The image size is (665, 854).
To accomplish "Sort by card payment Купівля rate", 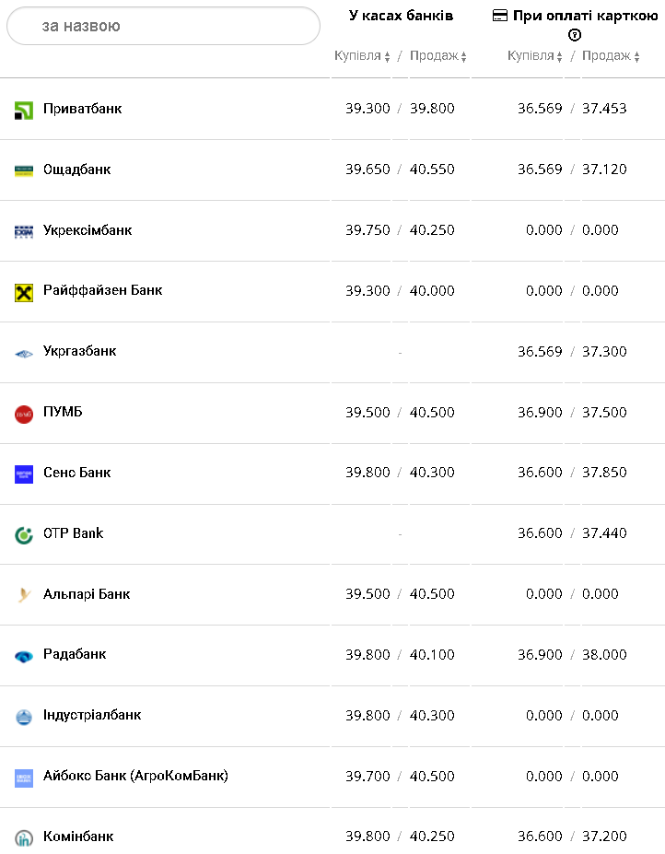I will pos(535,56).
